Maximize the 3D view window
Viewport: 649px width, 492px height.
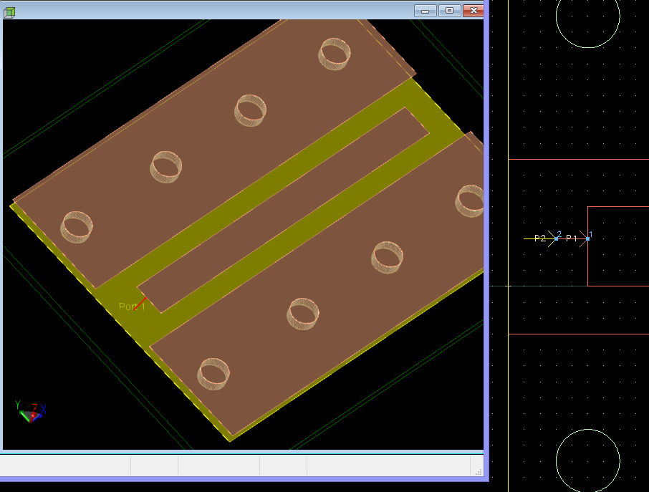pos(449,11)
